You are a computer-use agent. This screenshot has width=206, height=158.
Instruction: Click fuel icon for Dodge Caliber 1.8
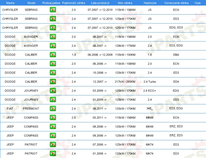53,55
